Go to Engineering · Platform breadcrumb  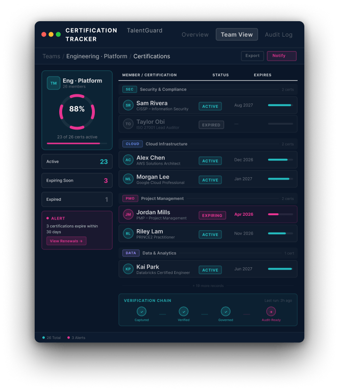pyautogui.click(x=97, y=56)
